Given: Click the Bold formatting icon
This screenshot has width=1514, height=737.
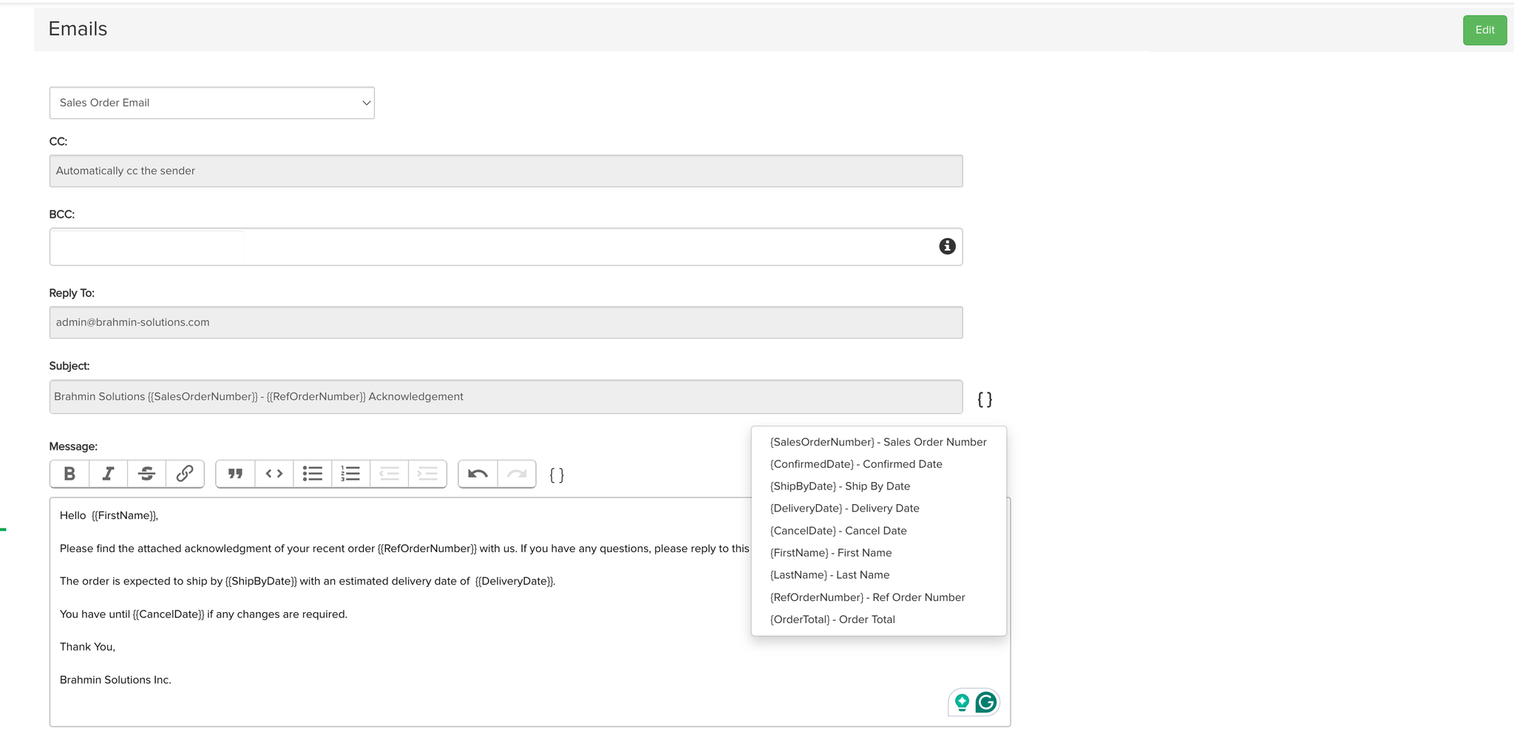Looking at the screenshot, I should point(69,474).
